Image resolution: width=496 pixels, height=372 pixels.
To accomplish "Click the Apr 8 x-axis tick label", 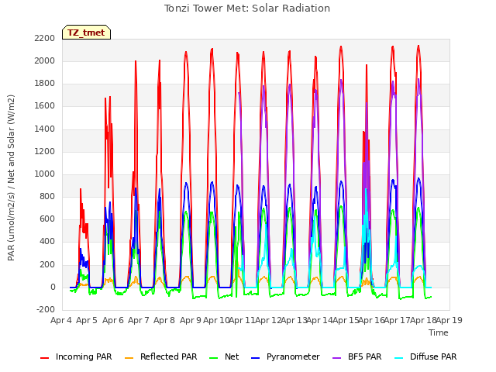I will (164, 320).
